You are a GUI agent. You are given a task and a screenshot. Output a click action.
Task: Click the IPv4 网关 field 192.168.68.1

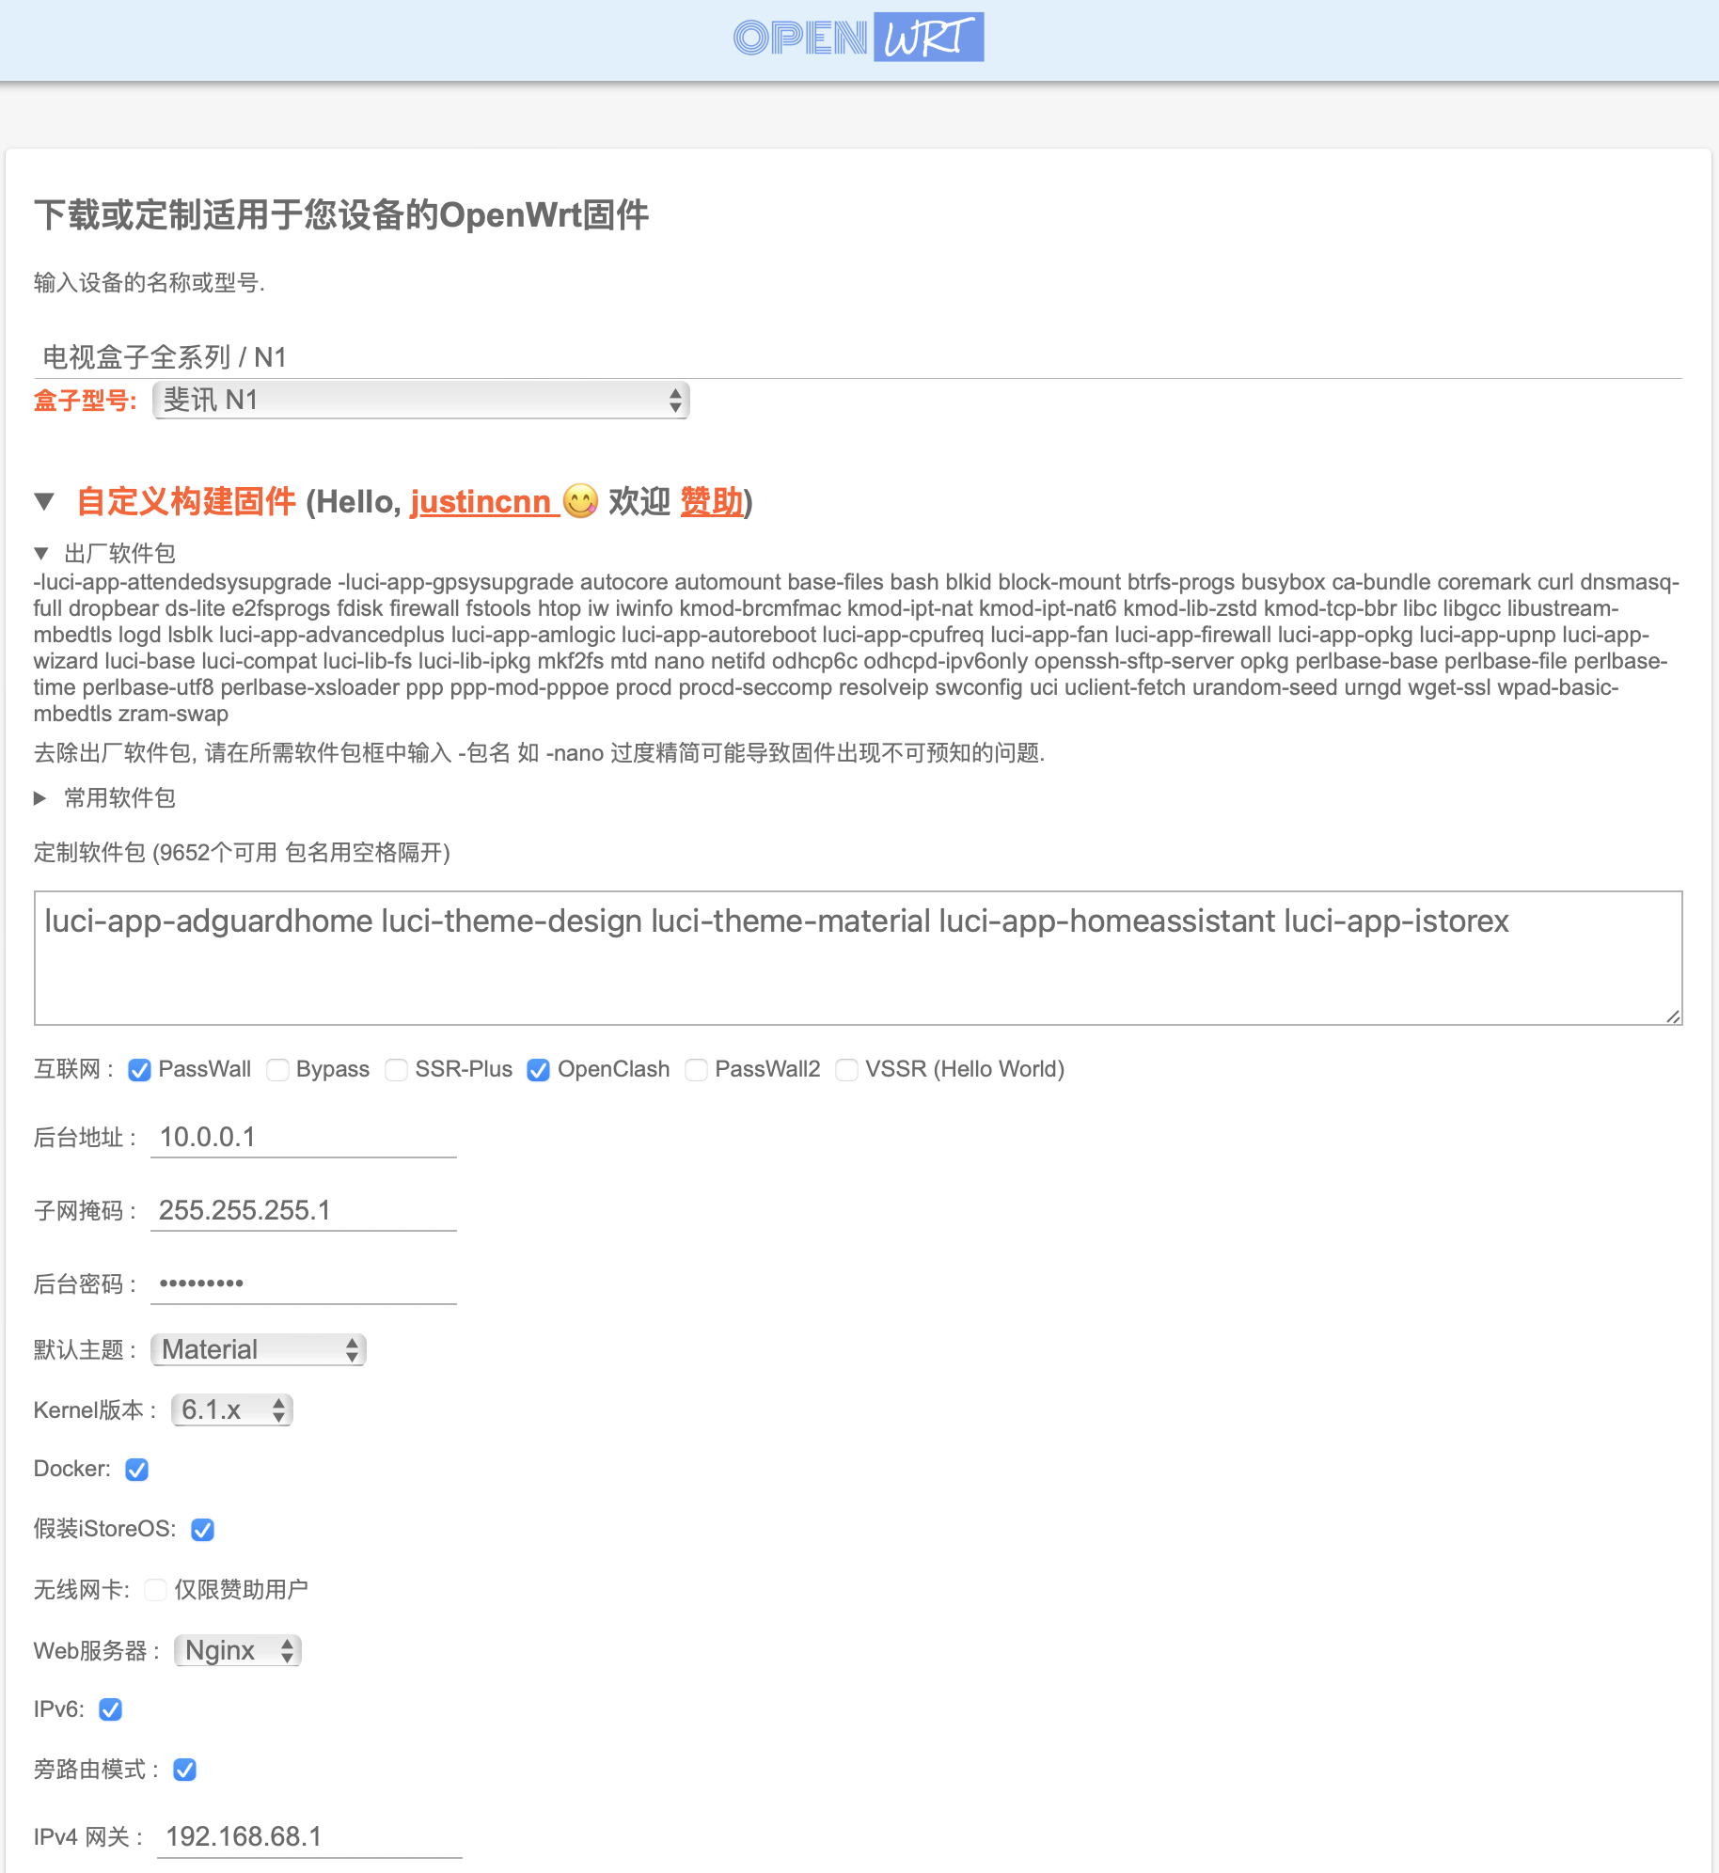tap(309, 1837)
